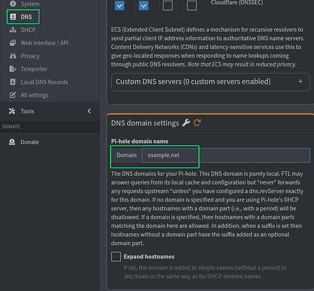
Task: Open the Donate link
Action: click(30, 142)
